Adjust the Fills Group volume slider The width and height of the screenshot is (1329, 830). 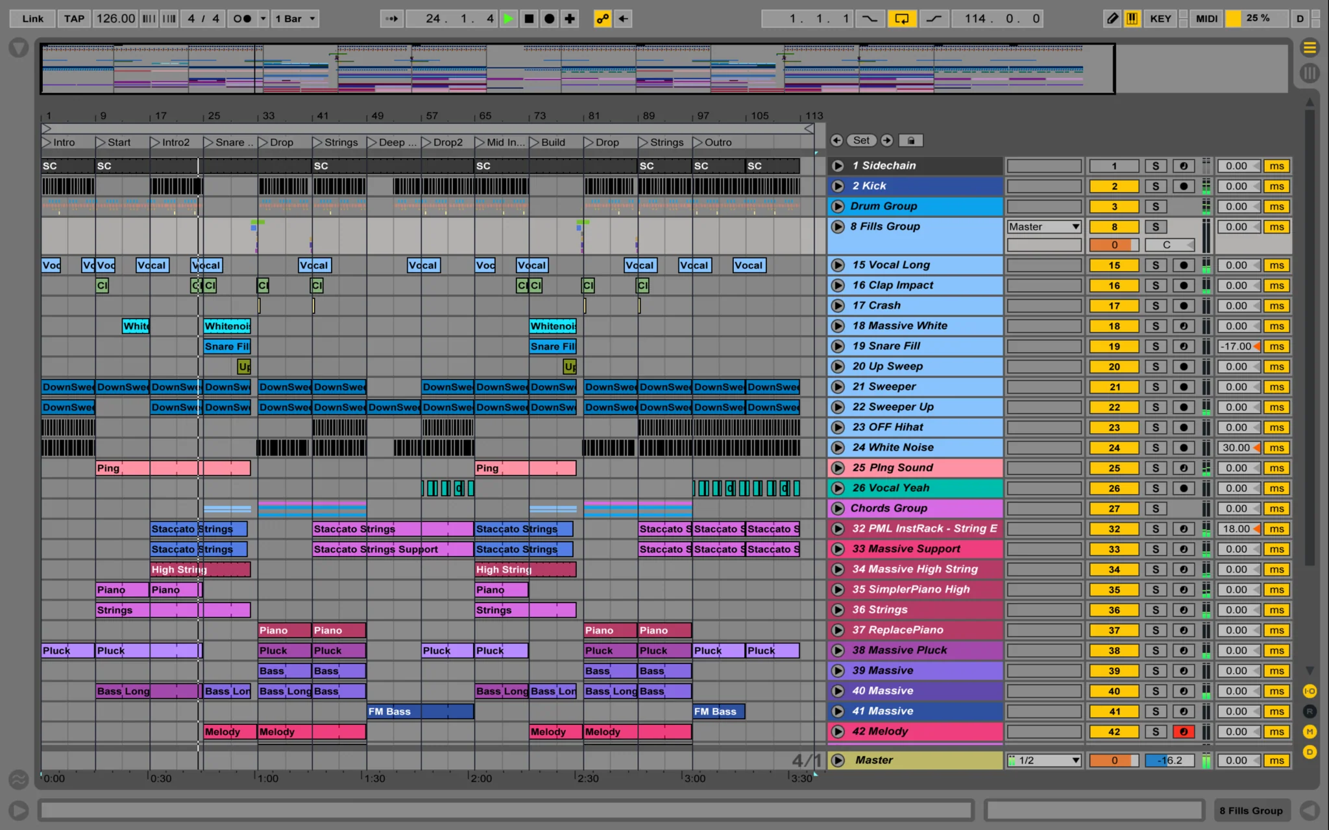point(1114,245)
